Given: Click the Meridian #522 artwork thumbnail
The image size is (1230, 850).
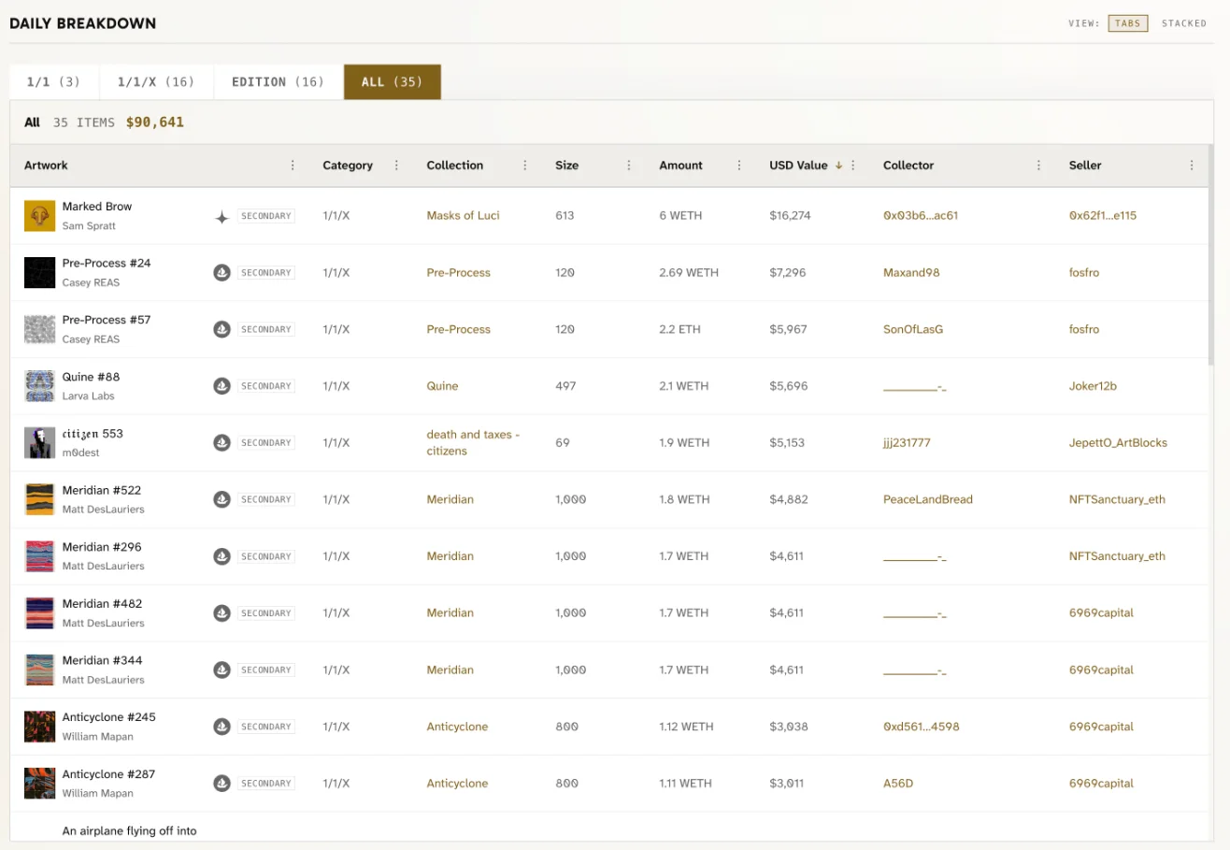Looking at the screenshot, I should [40, 499].
